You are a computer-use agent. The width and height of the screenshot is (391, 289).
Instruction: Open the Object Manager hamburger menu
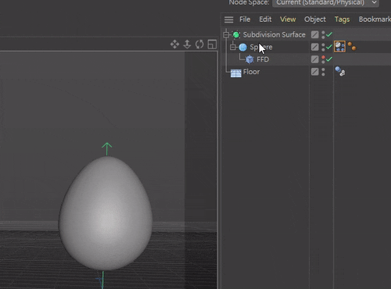click(x=229, y=20)
